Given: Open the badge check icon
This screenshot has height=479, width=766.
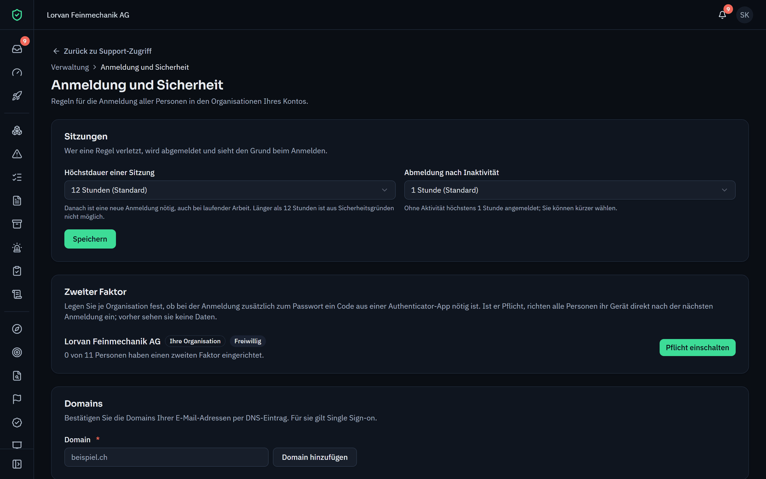Looking at the screenshot, I should click(x=17, y=423).
